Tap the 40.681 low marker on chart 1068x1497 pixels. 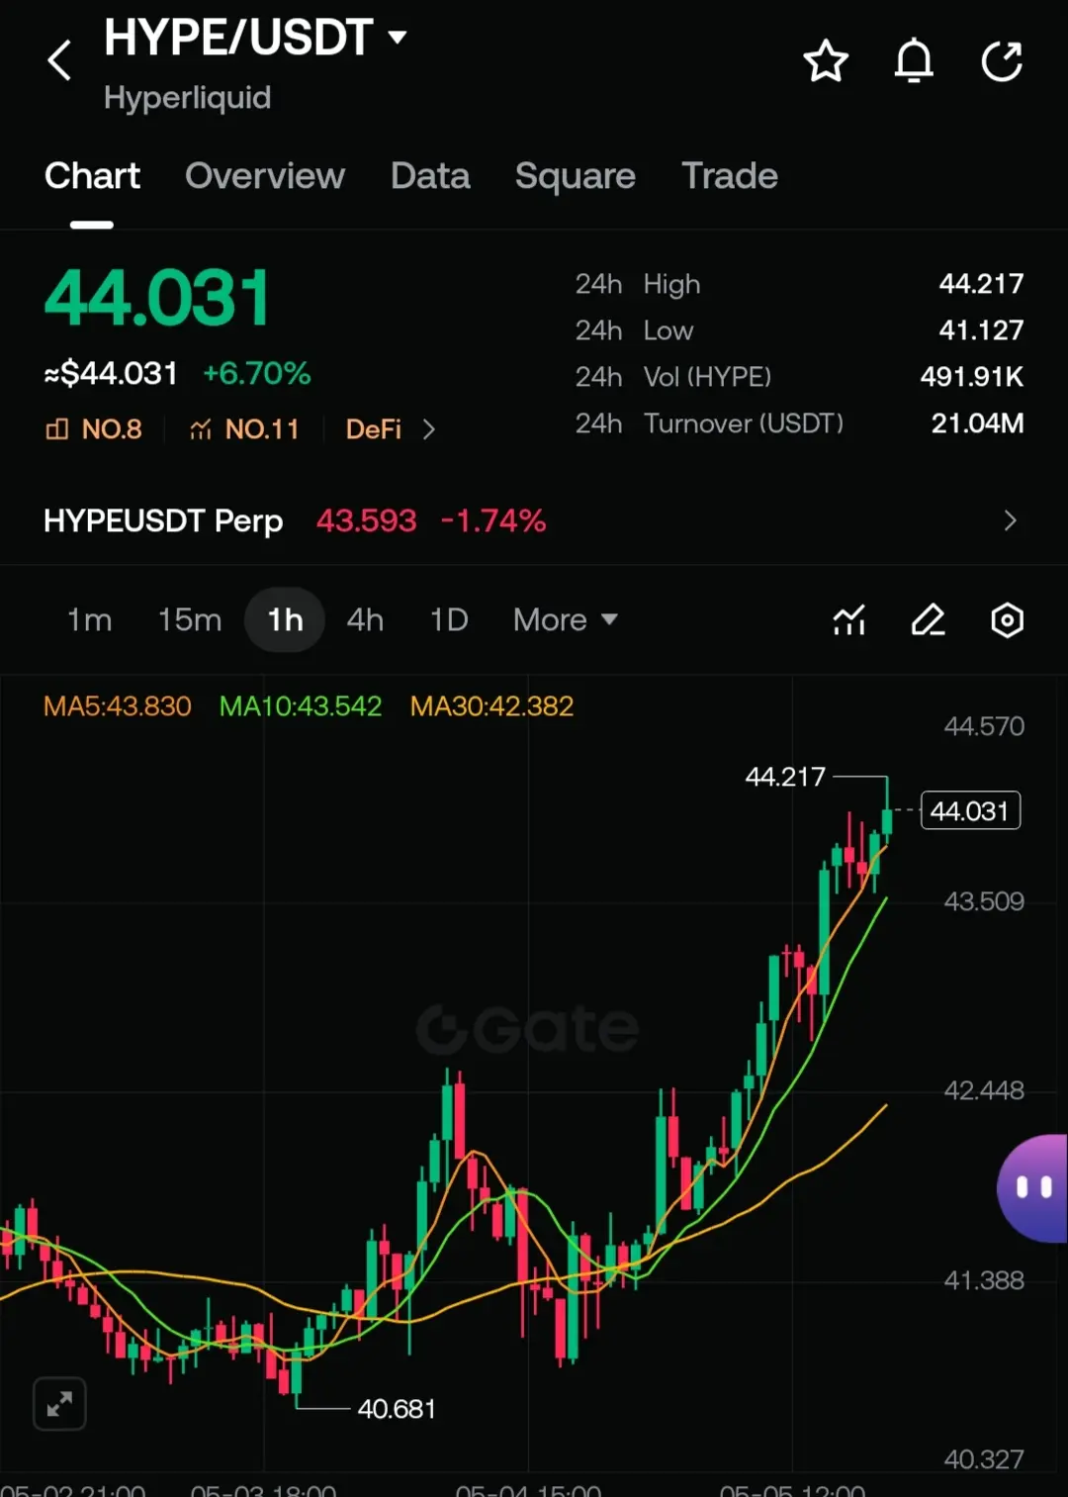point(396,1408)
